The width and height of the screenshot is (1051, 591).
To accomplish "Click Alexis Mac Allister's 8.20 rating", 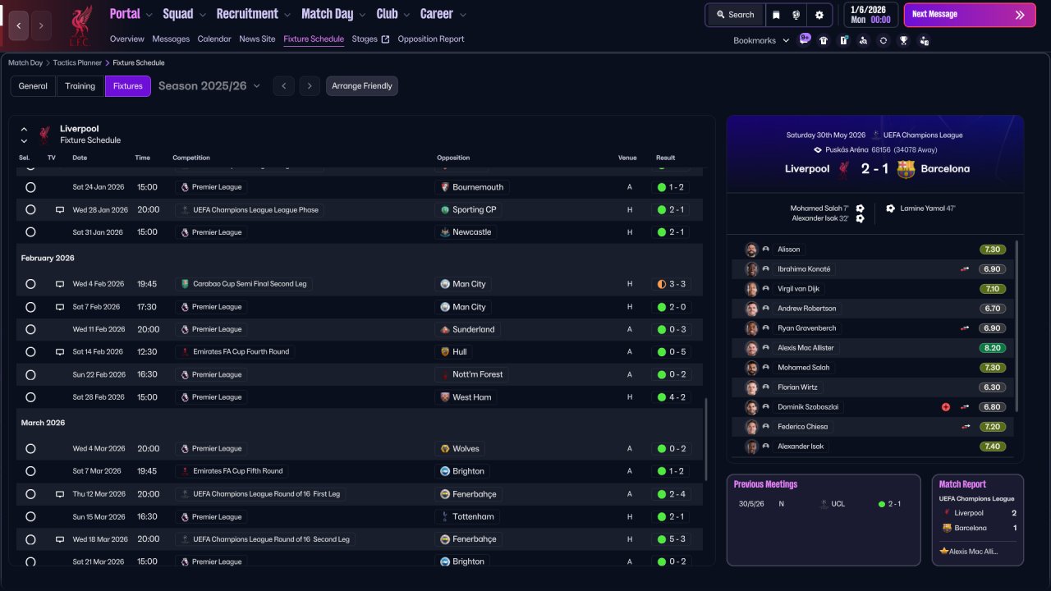I will 992,348.
